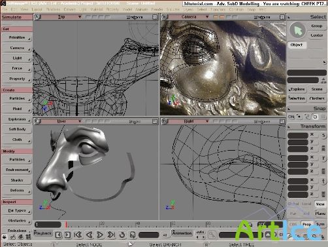Click the translate tool t icon
The width and height of the screenshot is (328, 247).
[x=323, y=181]
